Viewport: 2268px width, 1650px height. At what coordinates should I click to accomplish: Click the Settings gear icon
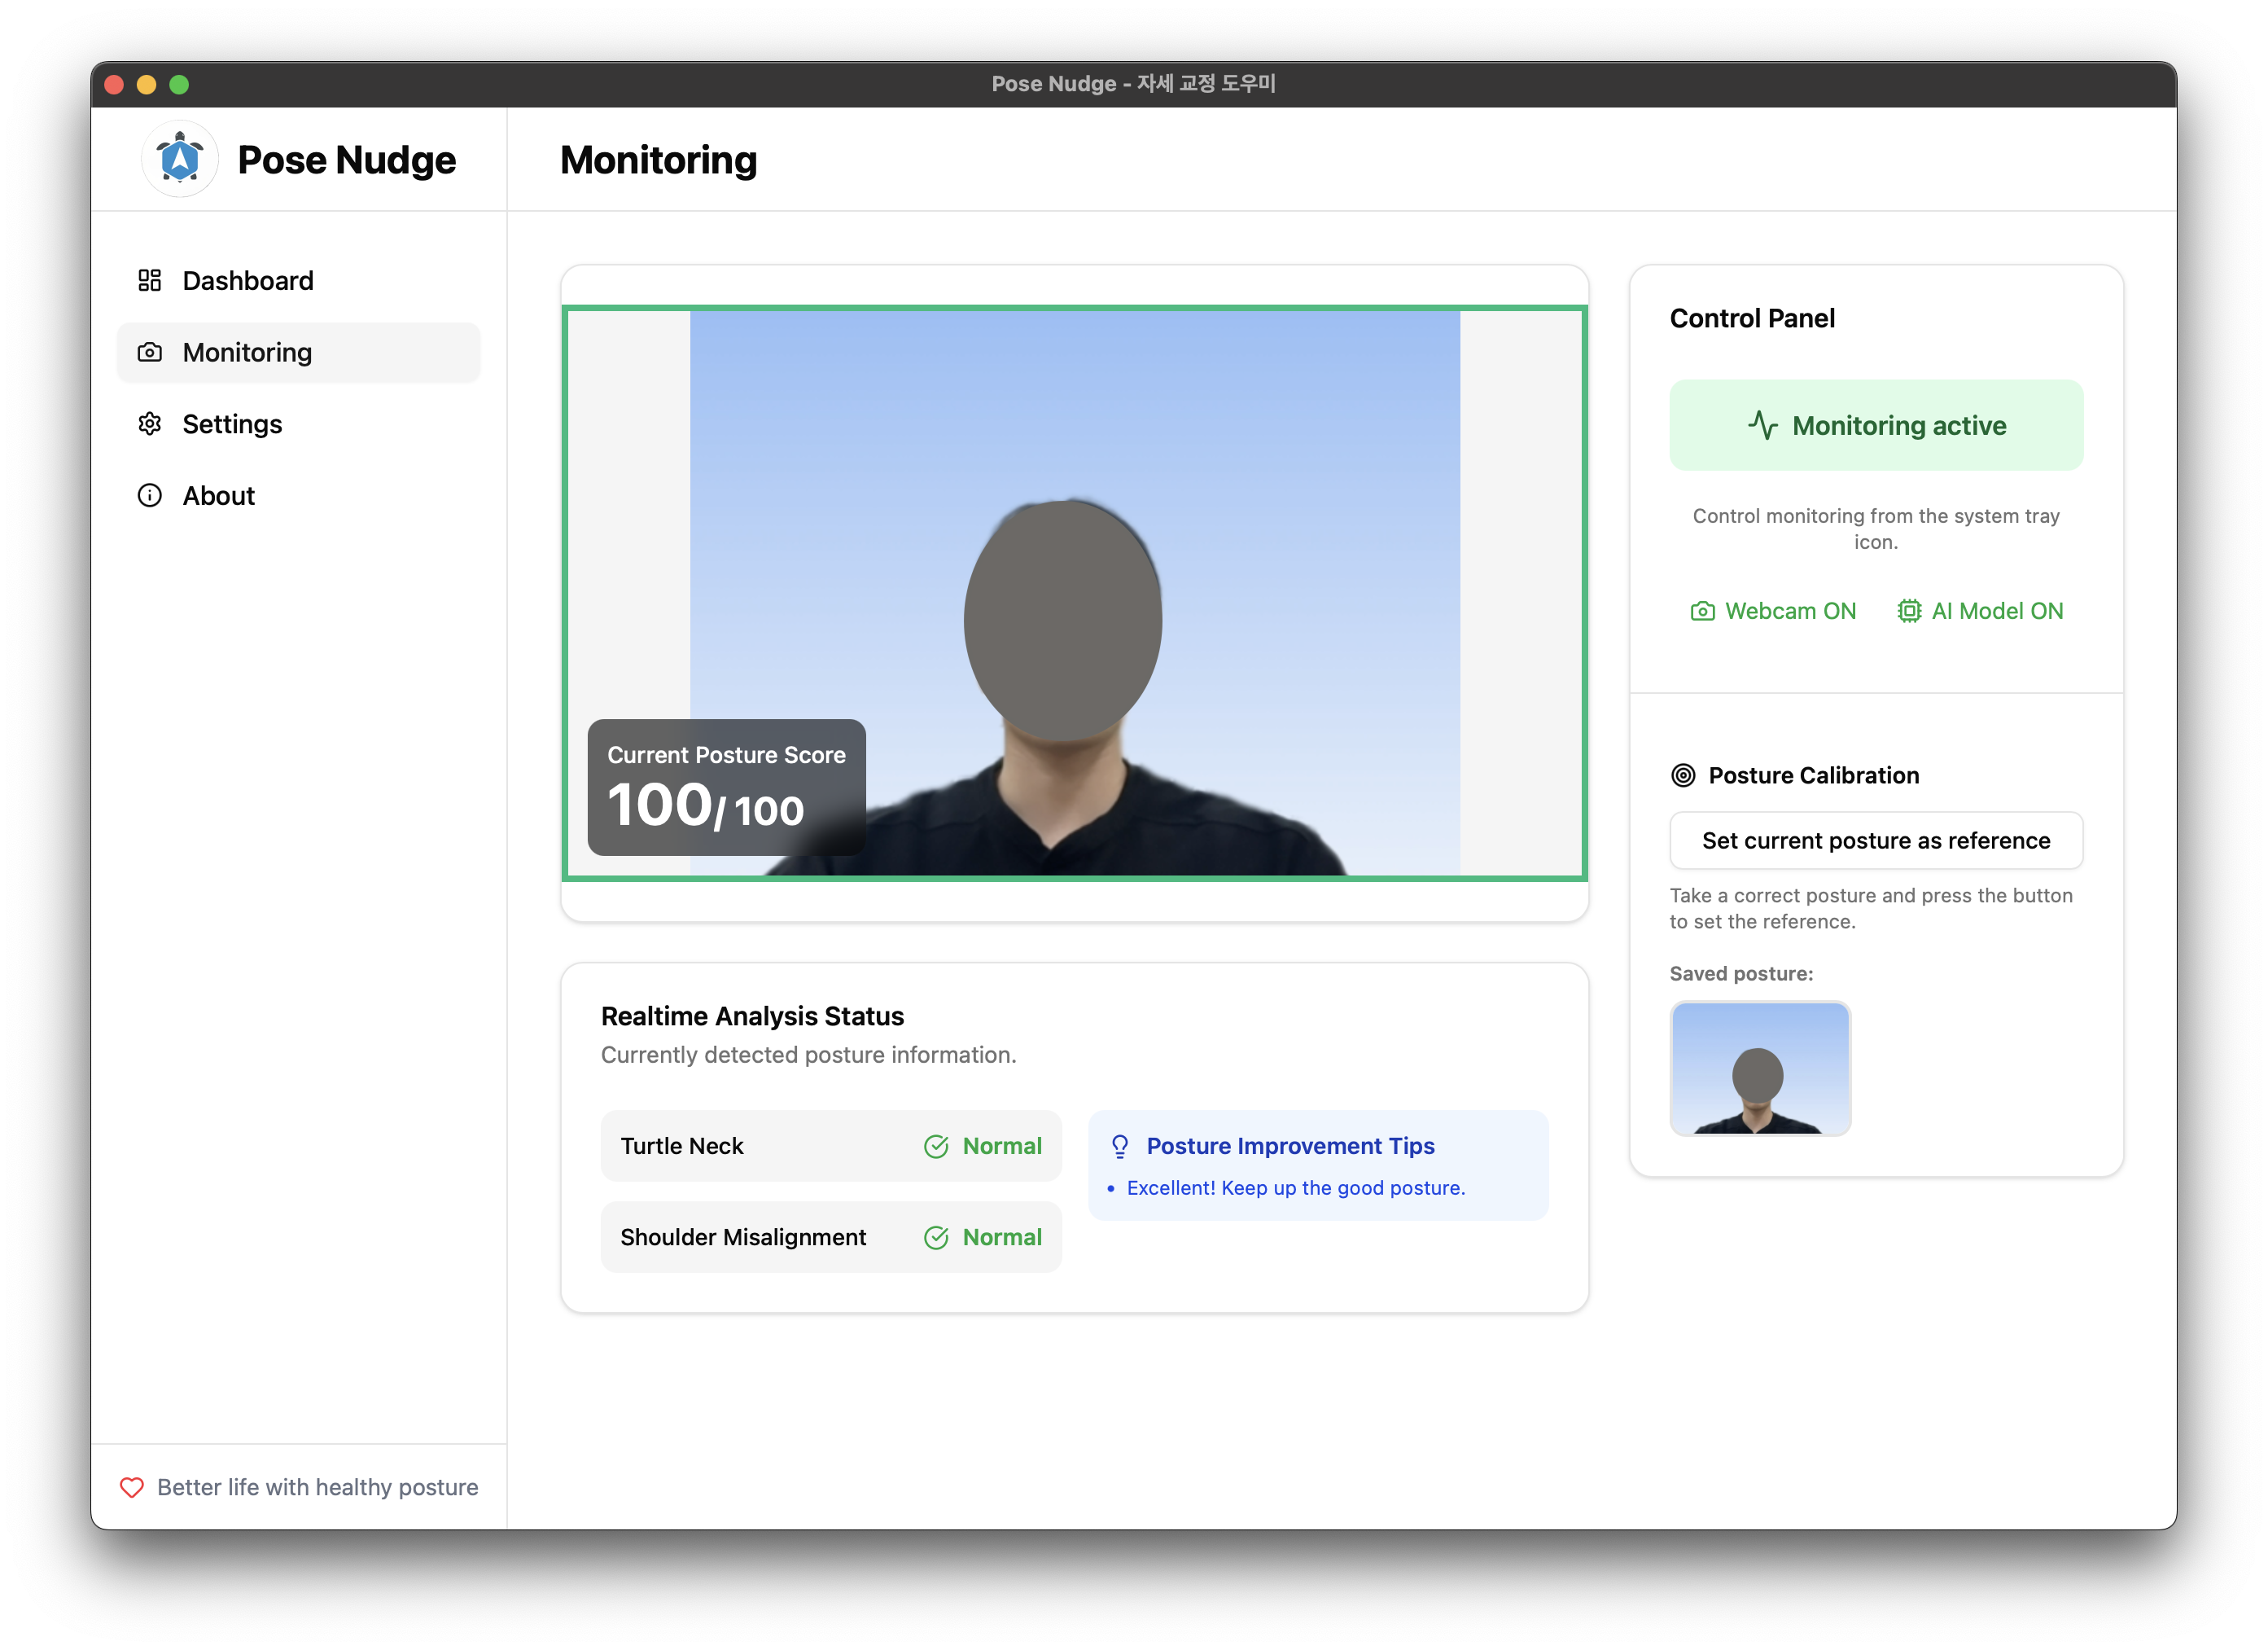(x=150, y=424)
